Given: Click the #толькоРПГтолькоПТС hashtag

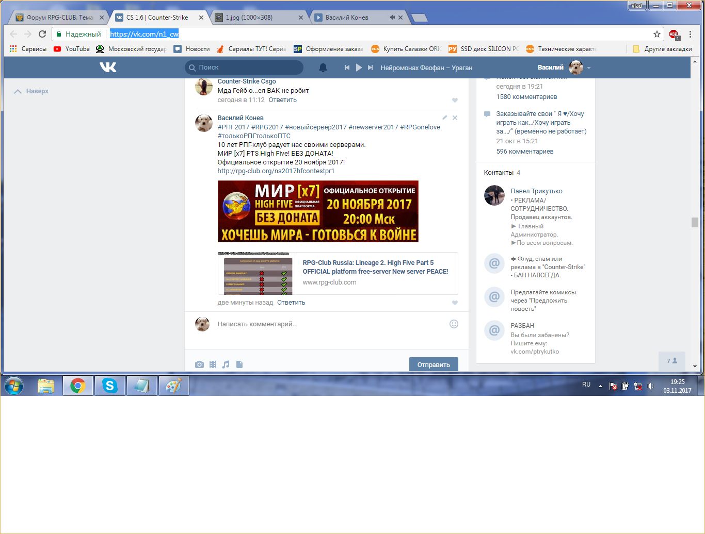Looking at the screenshot, I should (x=254, y=136).
